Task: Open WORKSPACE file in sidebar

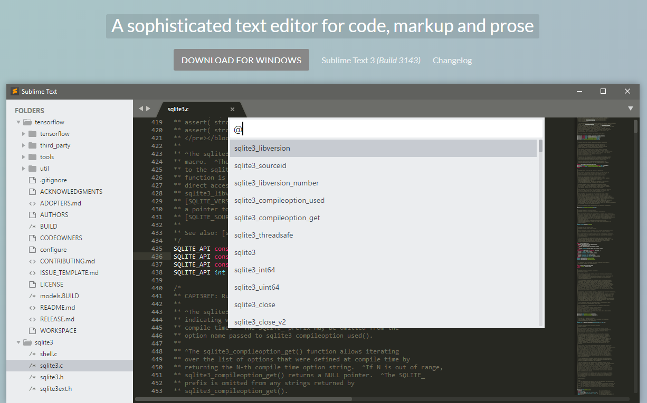Action: coord(58,331)
